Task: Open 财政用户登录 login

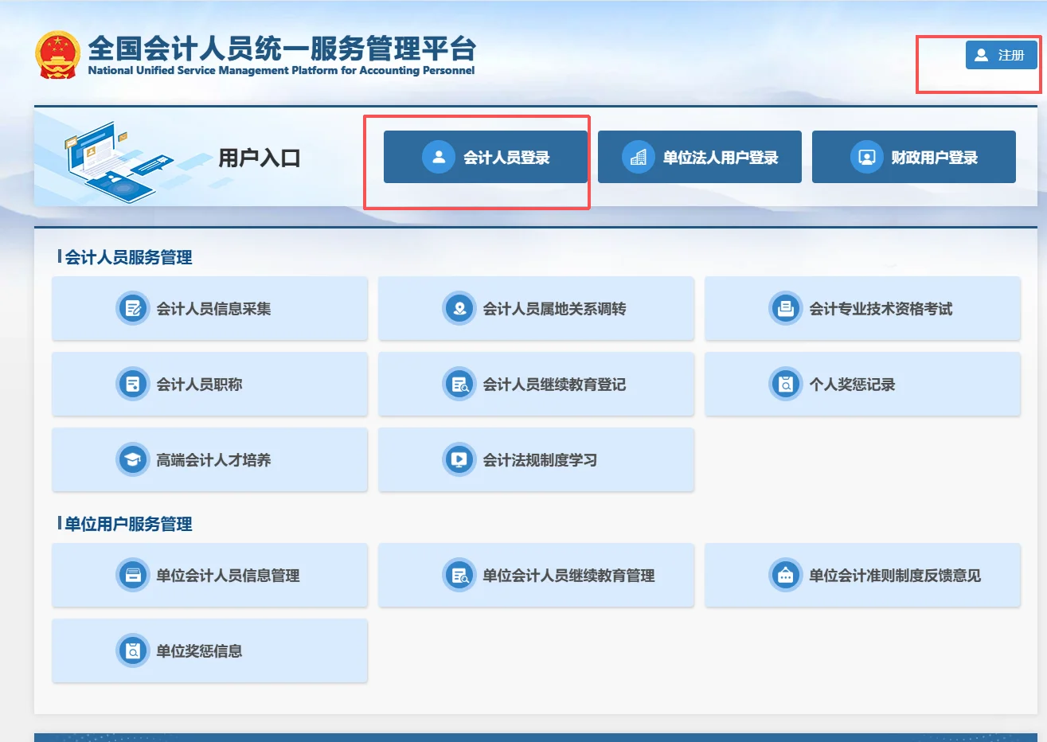Action: coord(914,157)
